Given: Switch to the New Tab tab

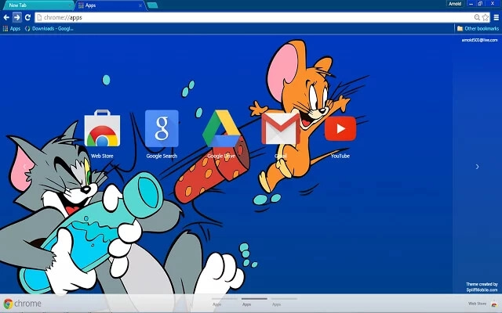Looking at the screenshot, I should [38, 5].
